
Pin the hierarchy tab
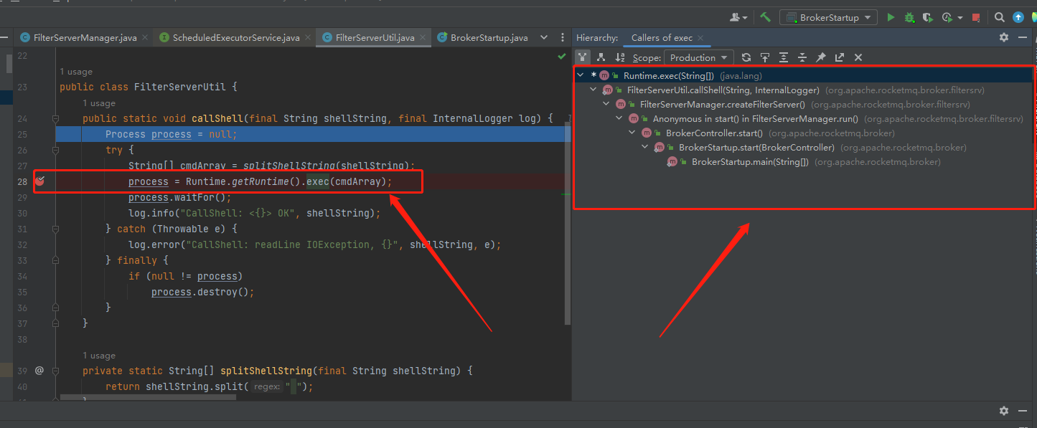click(x=821, y=57)
